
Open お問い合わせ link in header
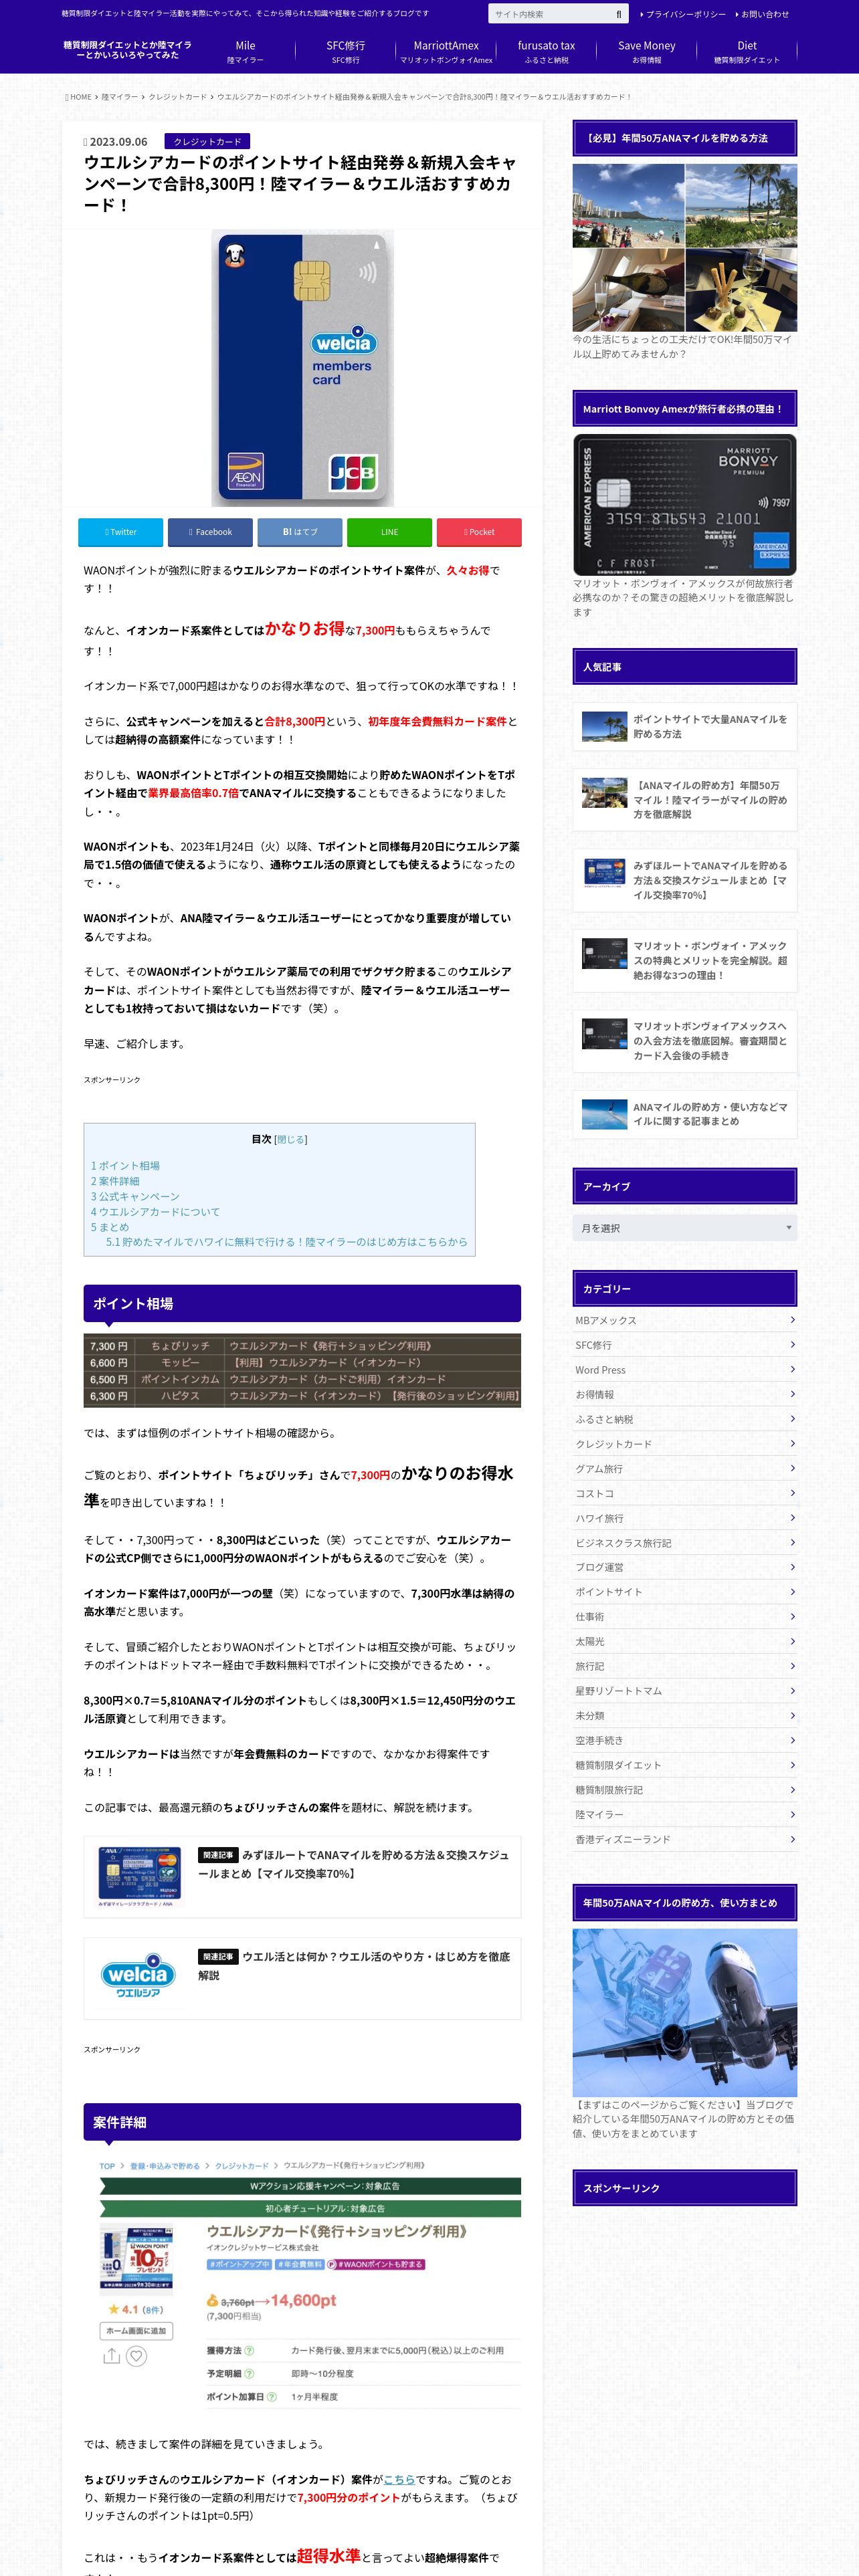[764, 14]
